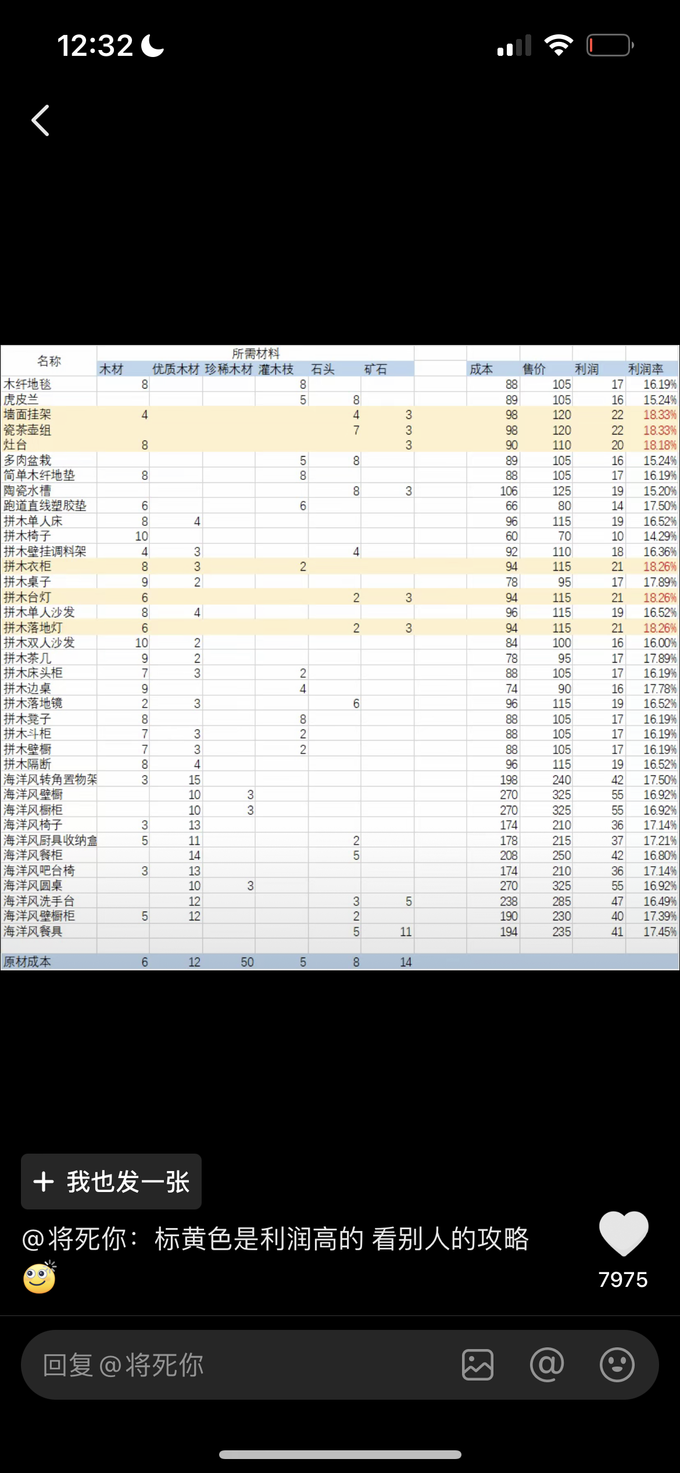Tap the battery indicator in status bar
Screen dimensions: 680x1473
pos(610,45)
